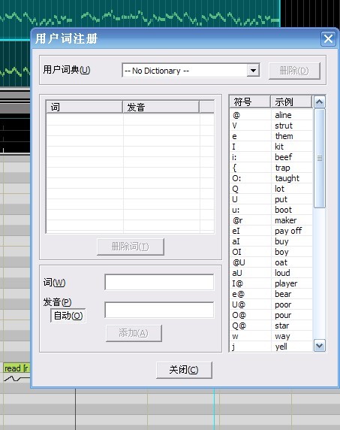Click the 删除词(T) button
The height and width of the screenshot is (430, 340).
pos(131,247)
